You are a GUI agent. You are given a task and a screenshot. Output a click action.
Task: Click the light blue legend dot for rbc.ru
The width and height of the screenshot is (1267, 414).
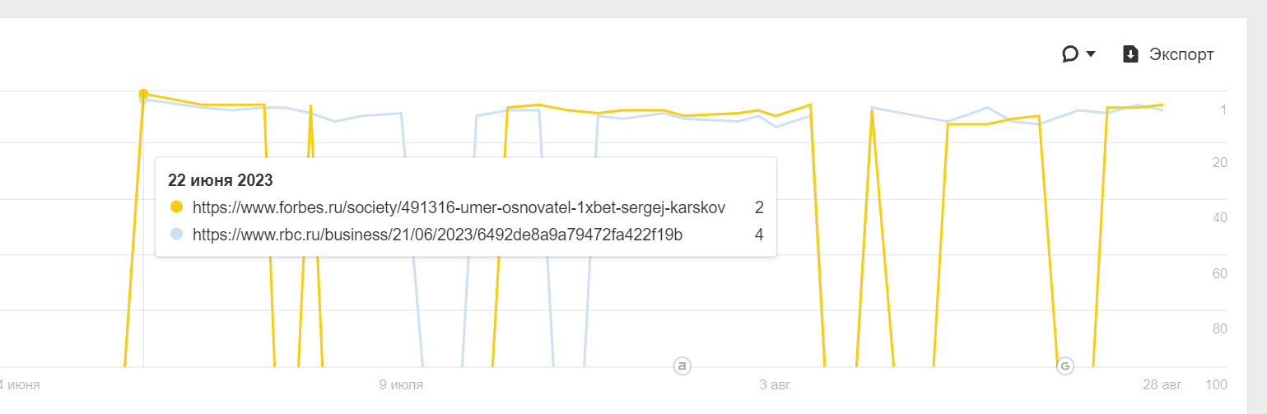click(175, 235)
